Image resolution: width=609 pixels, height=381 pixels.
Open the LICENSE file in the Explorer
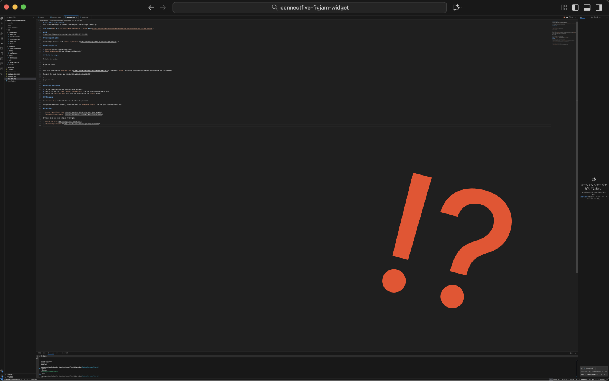tap(10, 70)
